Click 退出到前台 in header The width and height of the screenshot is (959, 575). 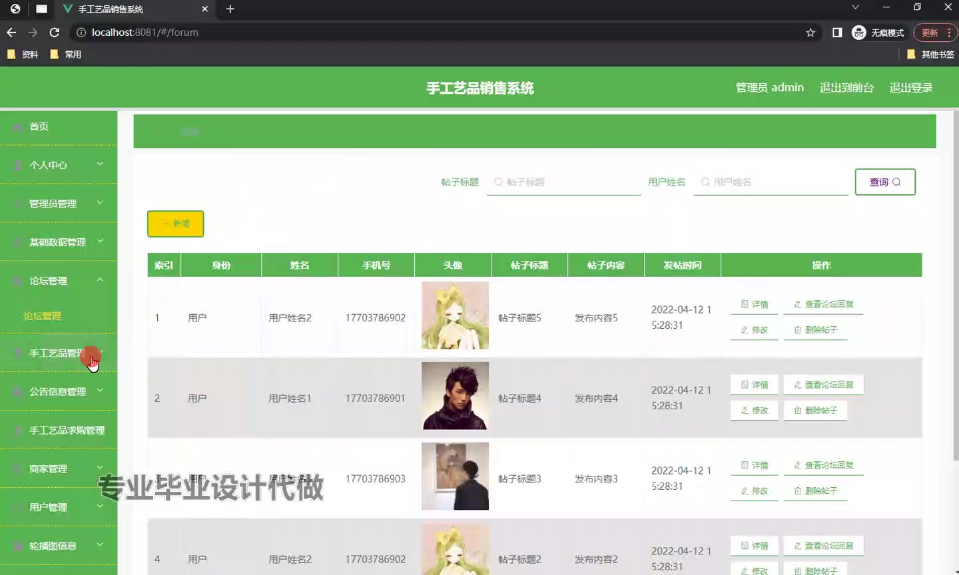pos(846,87)
